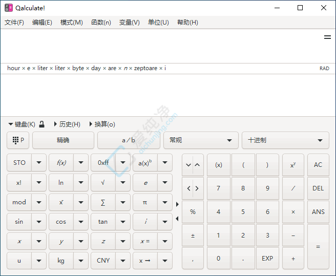Image resolution: width=336 pixels, height=276 pixels.
Task: Click the f(x) functions button
Action: click(x=61, y=163)
